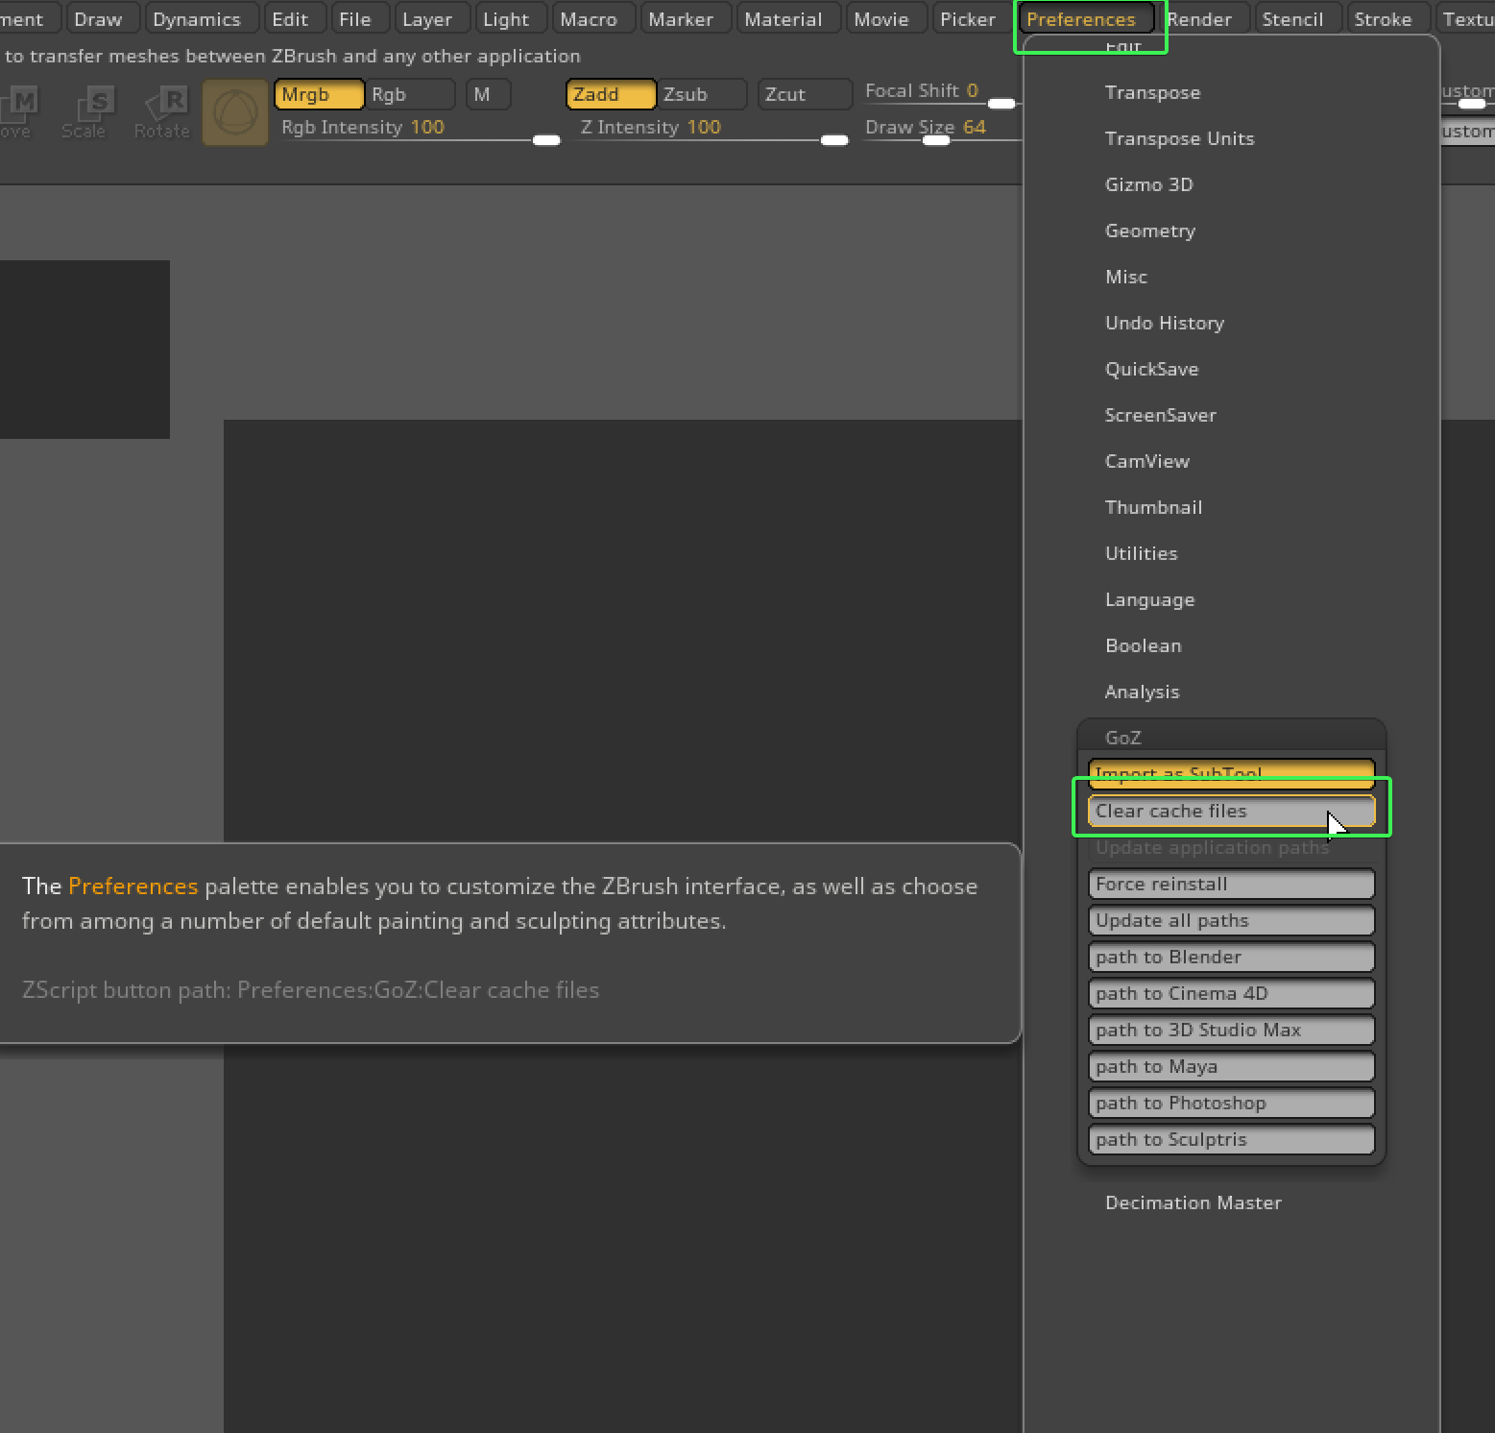Activate the M material-only mode icon
The width and height of the screenshot is (1495, 1433).
[x=488, y=94]
